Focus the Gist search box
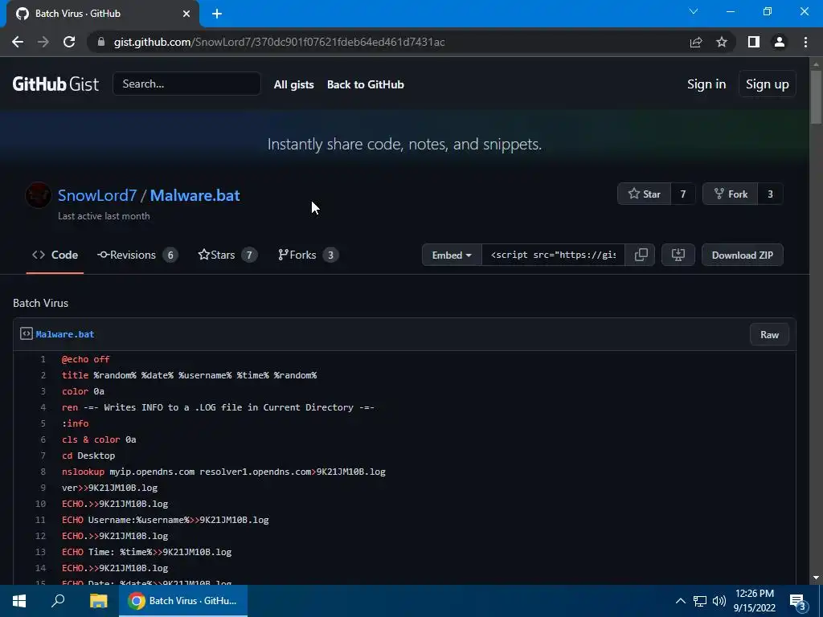The height and width of the screenshot is (617, 823). tap(186, 84)
